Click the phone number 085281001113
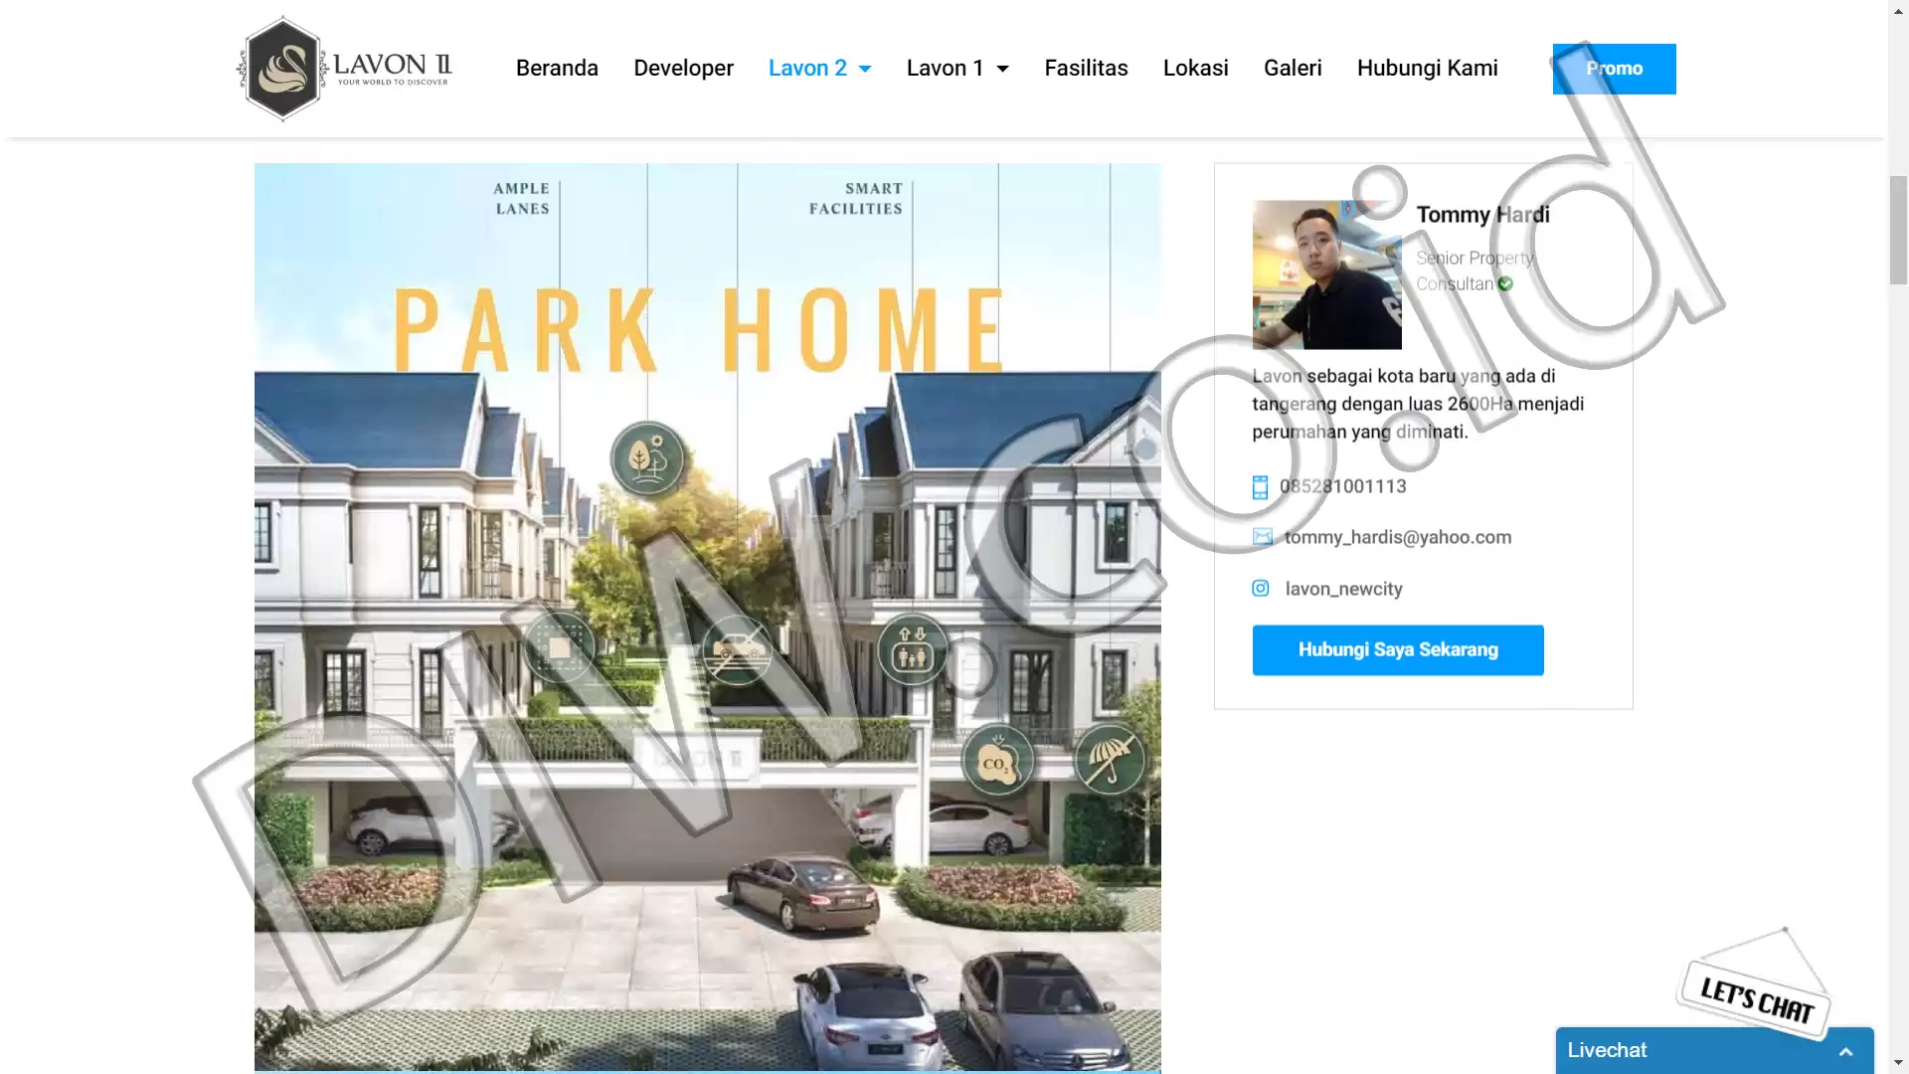The image size is (1909, 1074). (x=1342, y=486)
